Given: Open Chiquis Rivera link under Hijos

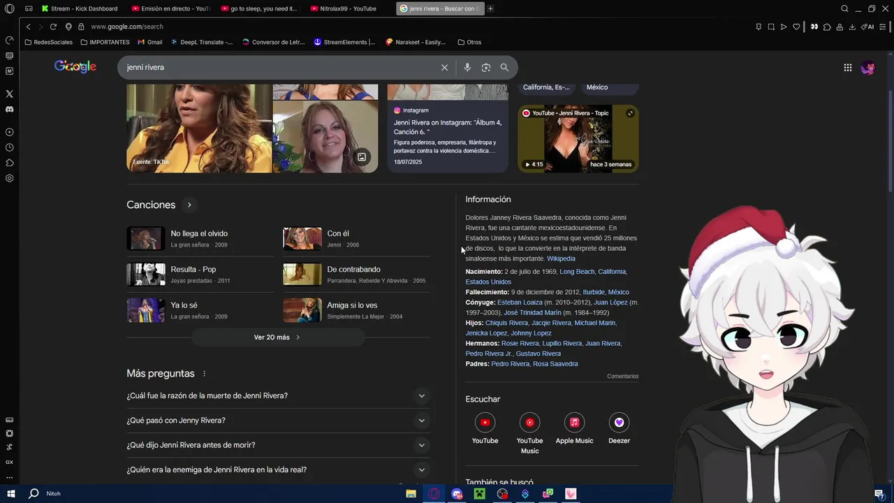Looking at the screenshot, I should 506,323.
